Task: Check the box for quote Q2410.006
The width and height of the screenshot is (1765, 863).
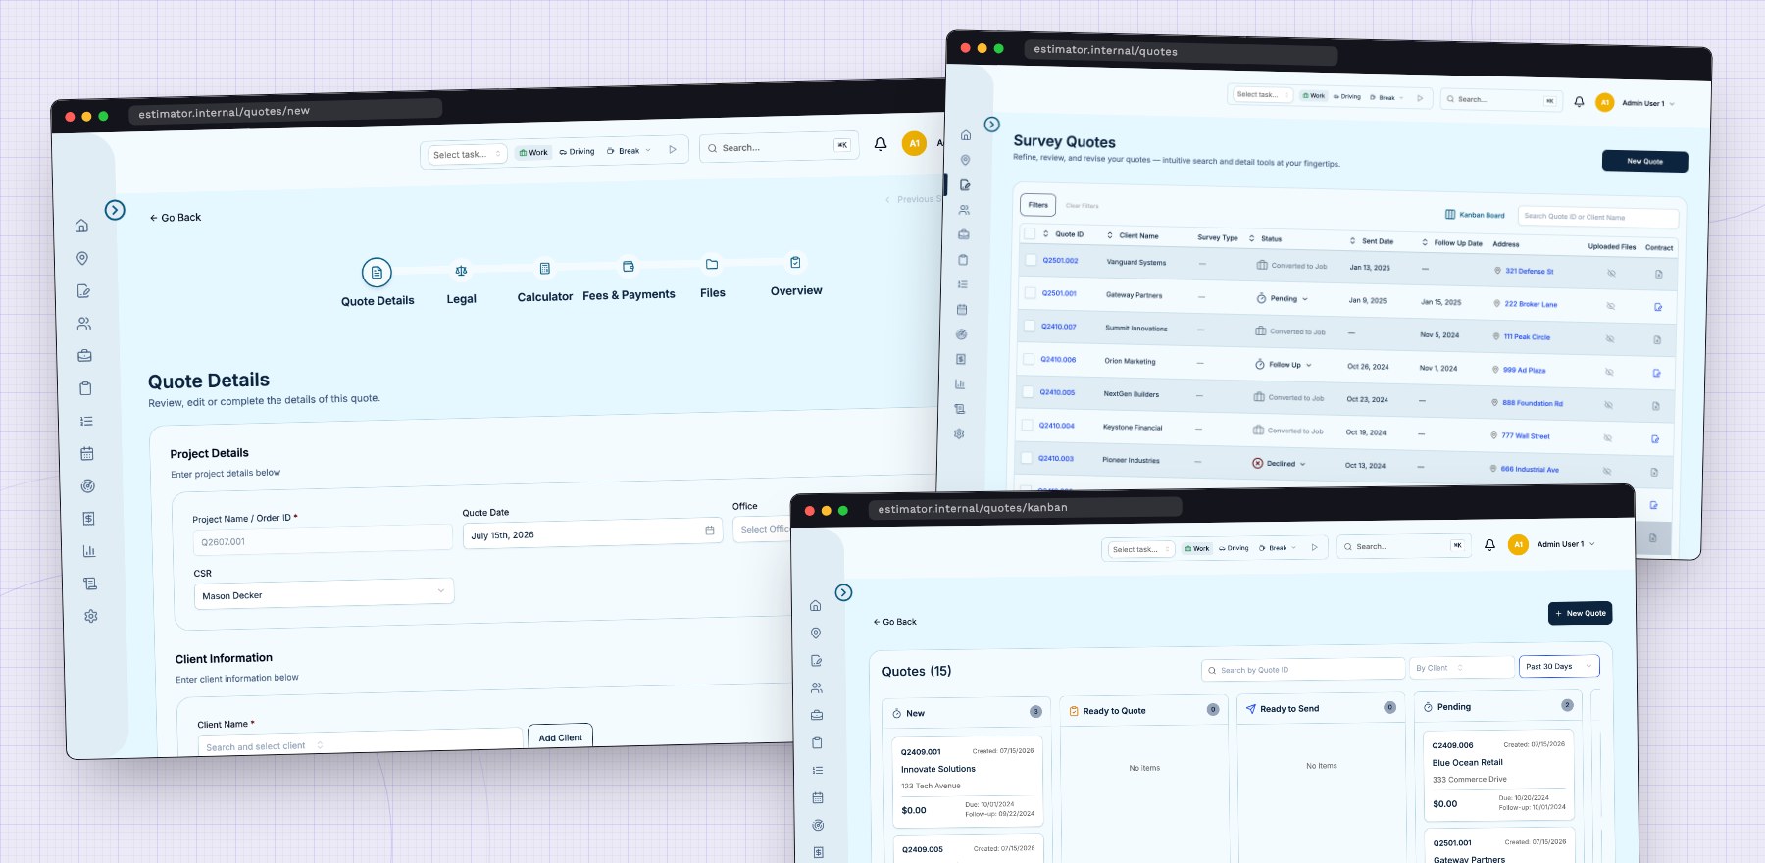Action: pyautogui.click(x=1029, y=359)
